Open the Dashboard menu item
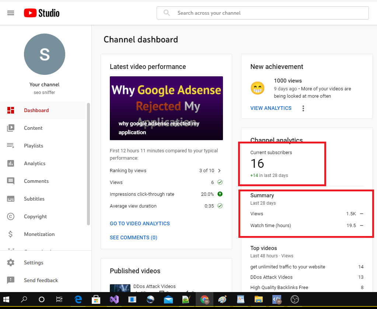This screenshot has width=377, height=309. pos(43,110)
